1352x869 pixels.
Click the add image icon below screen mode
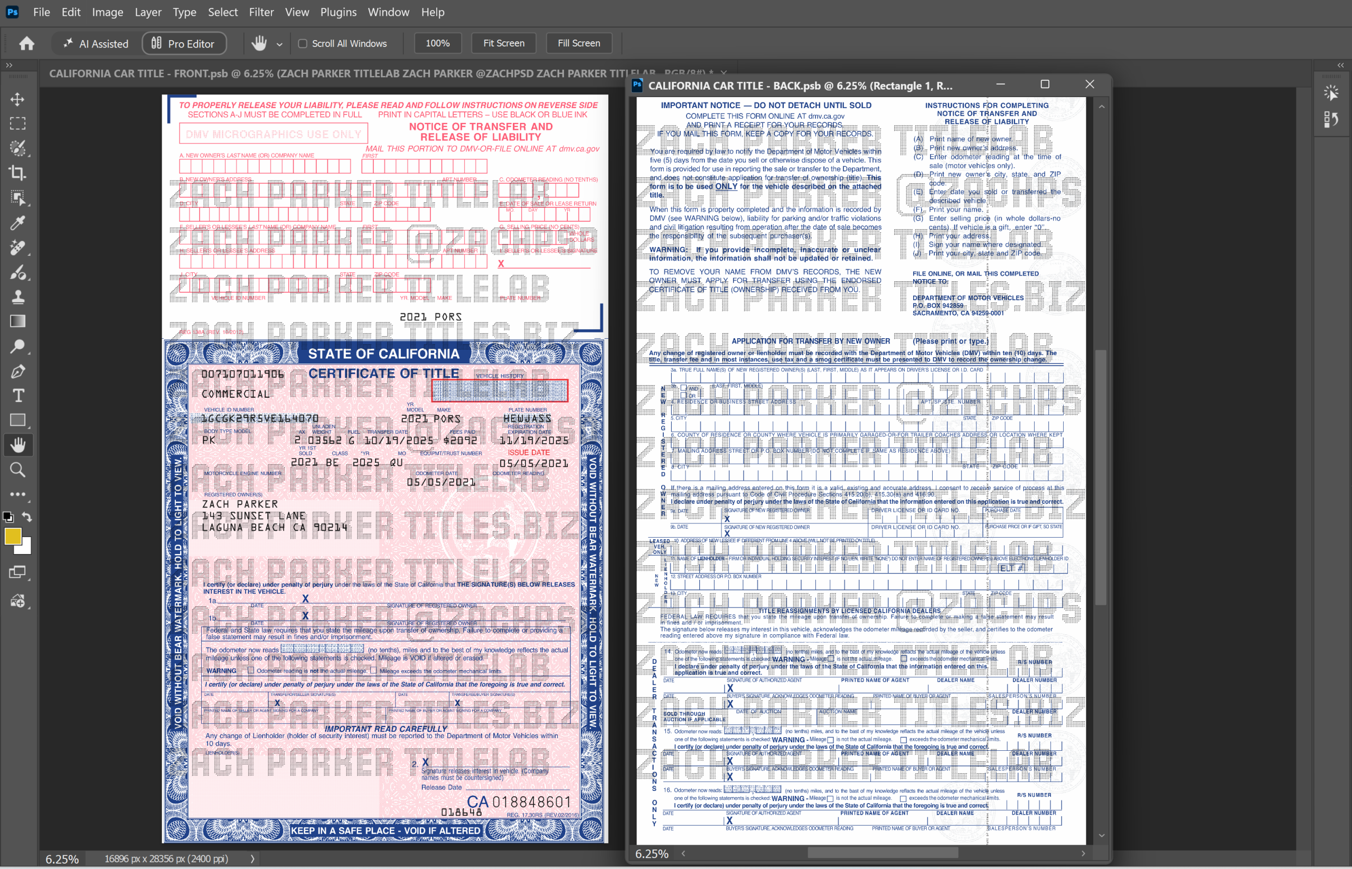point(17,601)
